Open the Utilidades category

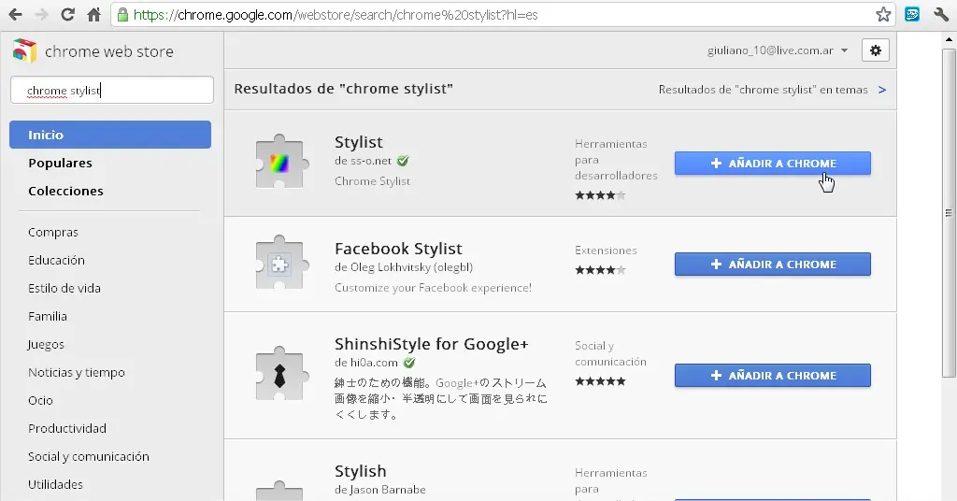(x=55, y=485)
